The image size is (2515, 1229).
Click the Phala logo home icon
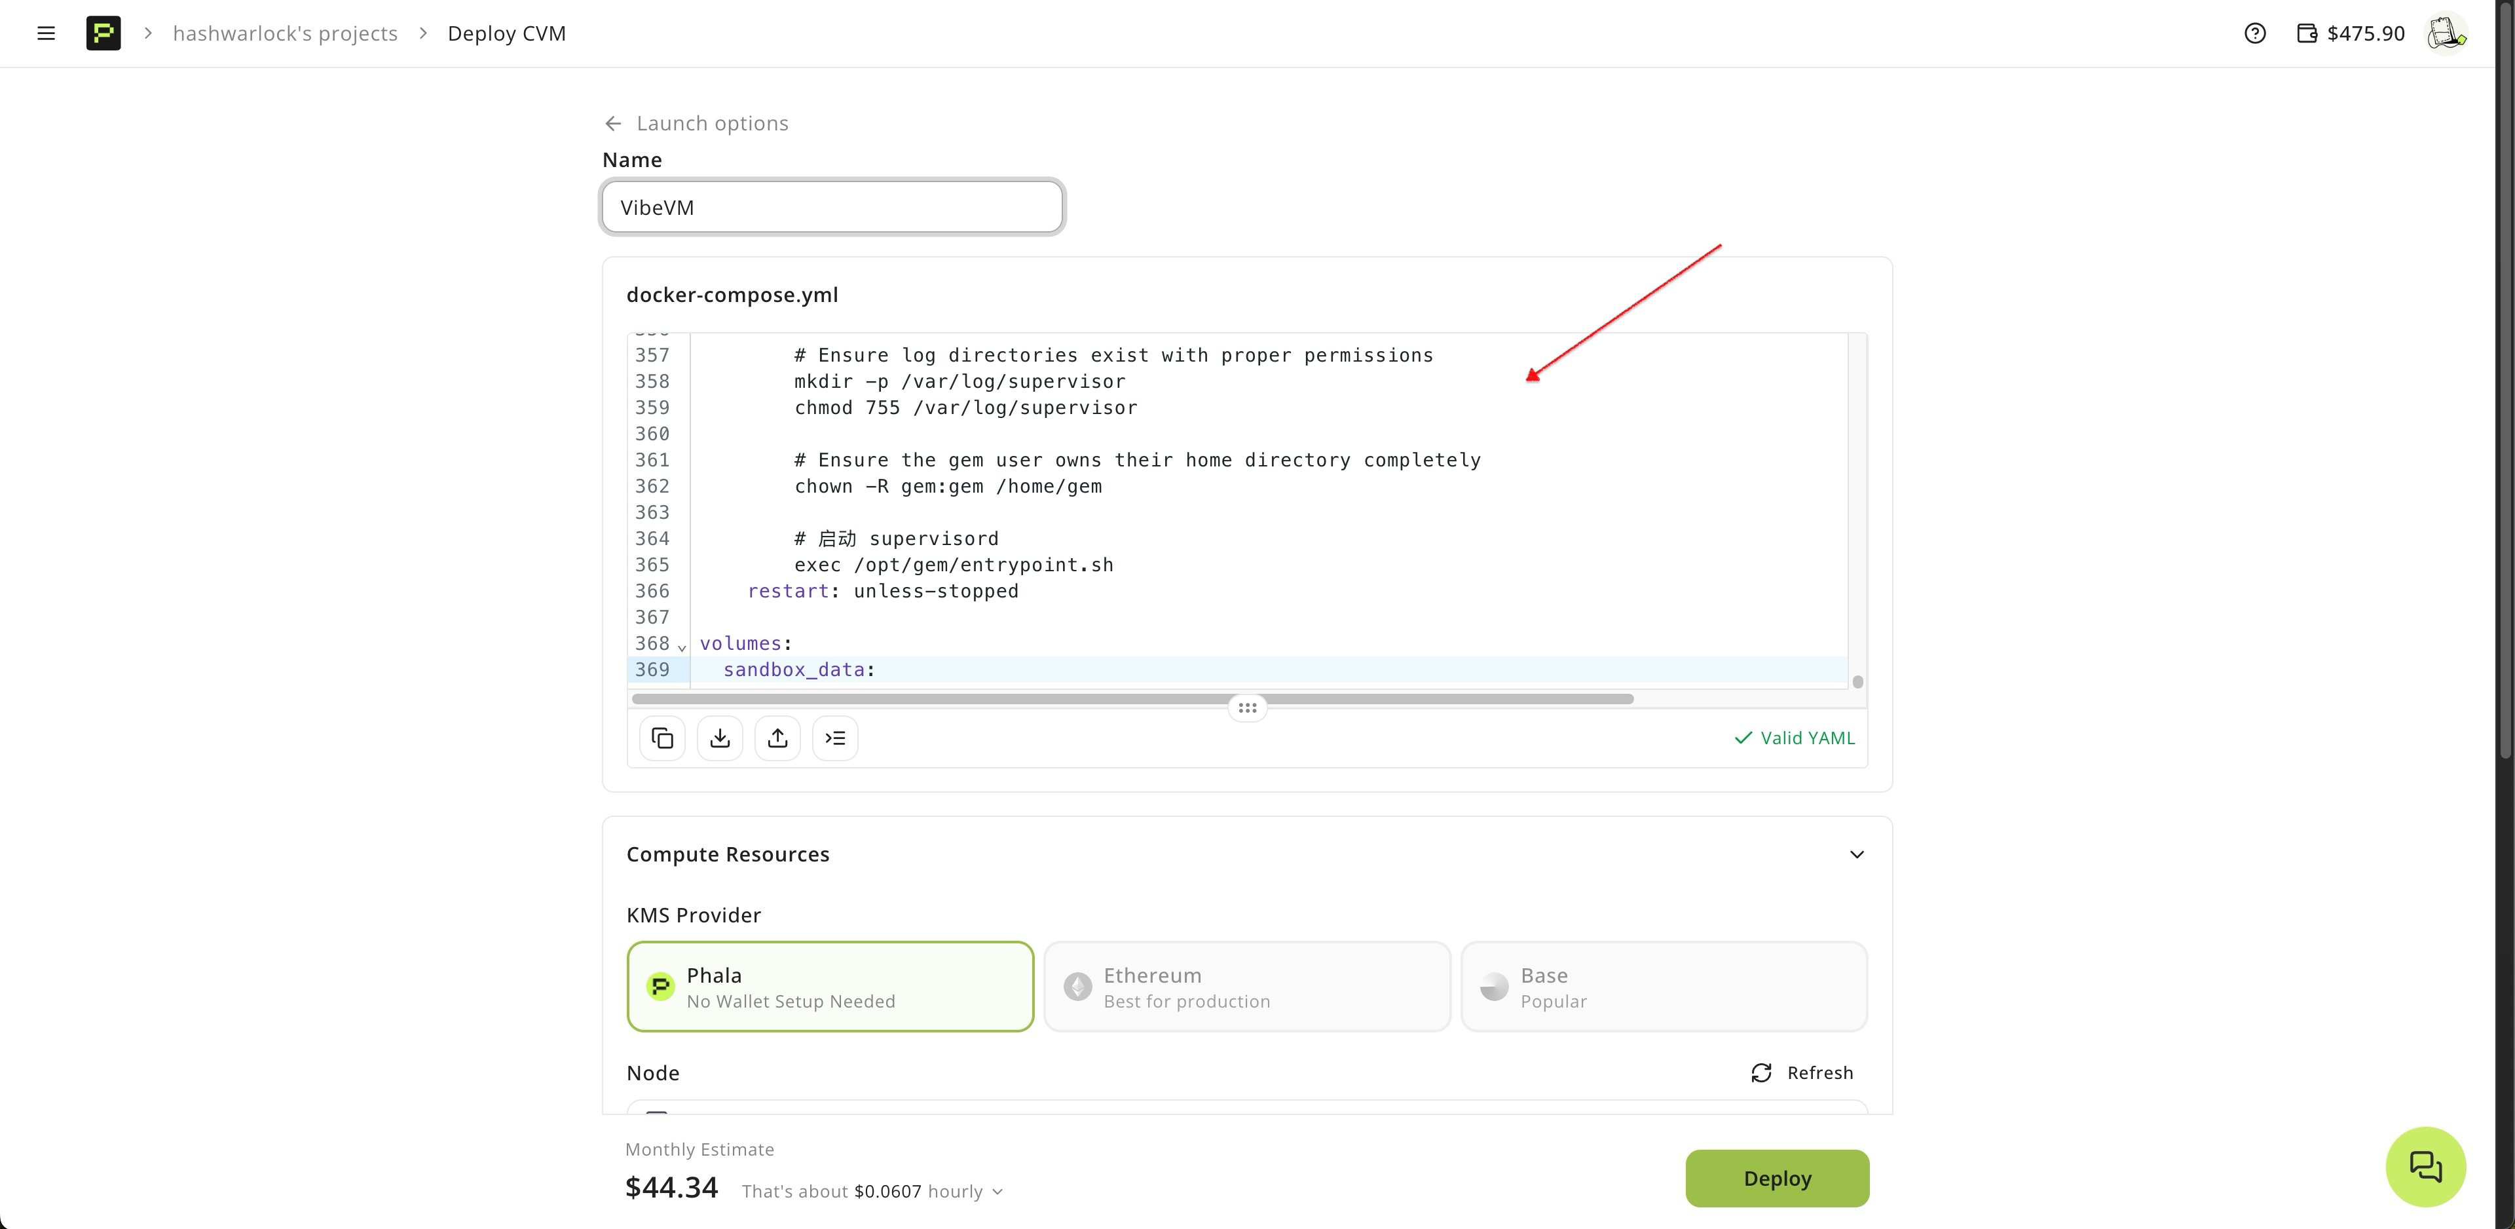[103, 33]
